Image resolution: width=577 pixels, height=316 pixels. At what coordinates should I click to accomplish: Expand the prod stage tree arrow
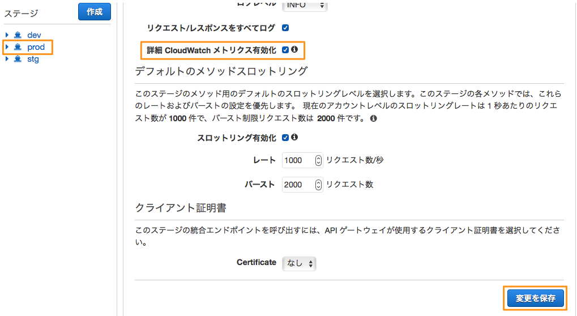click(x=7, y=47)
